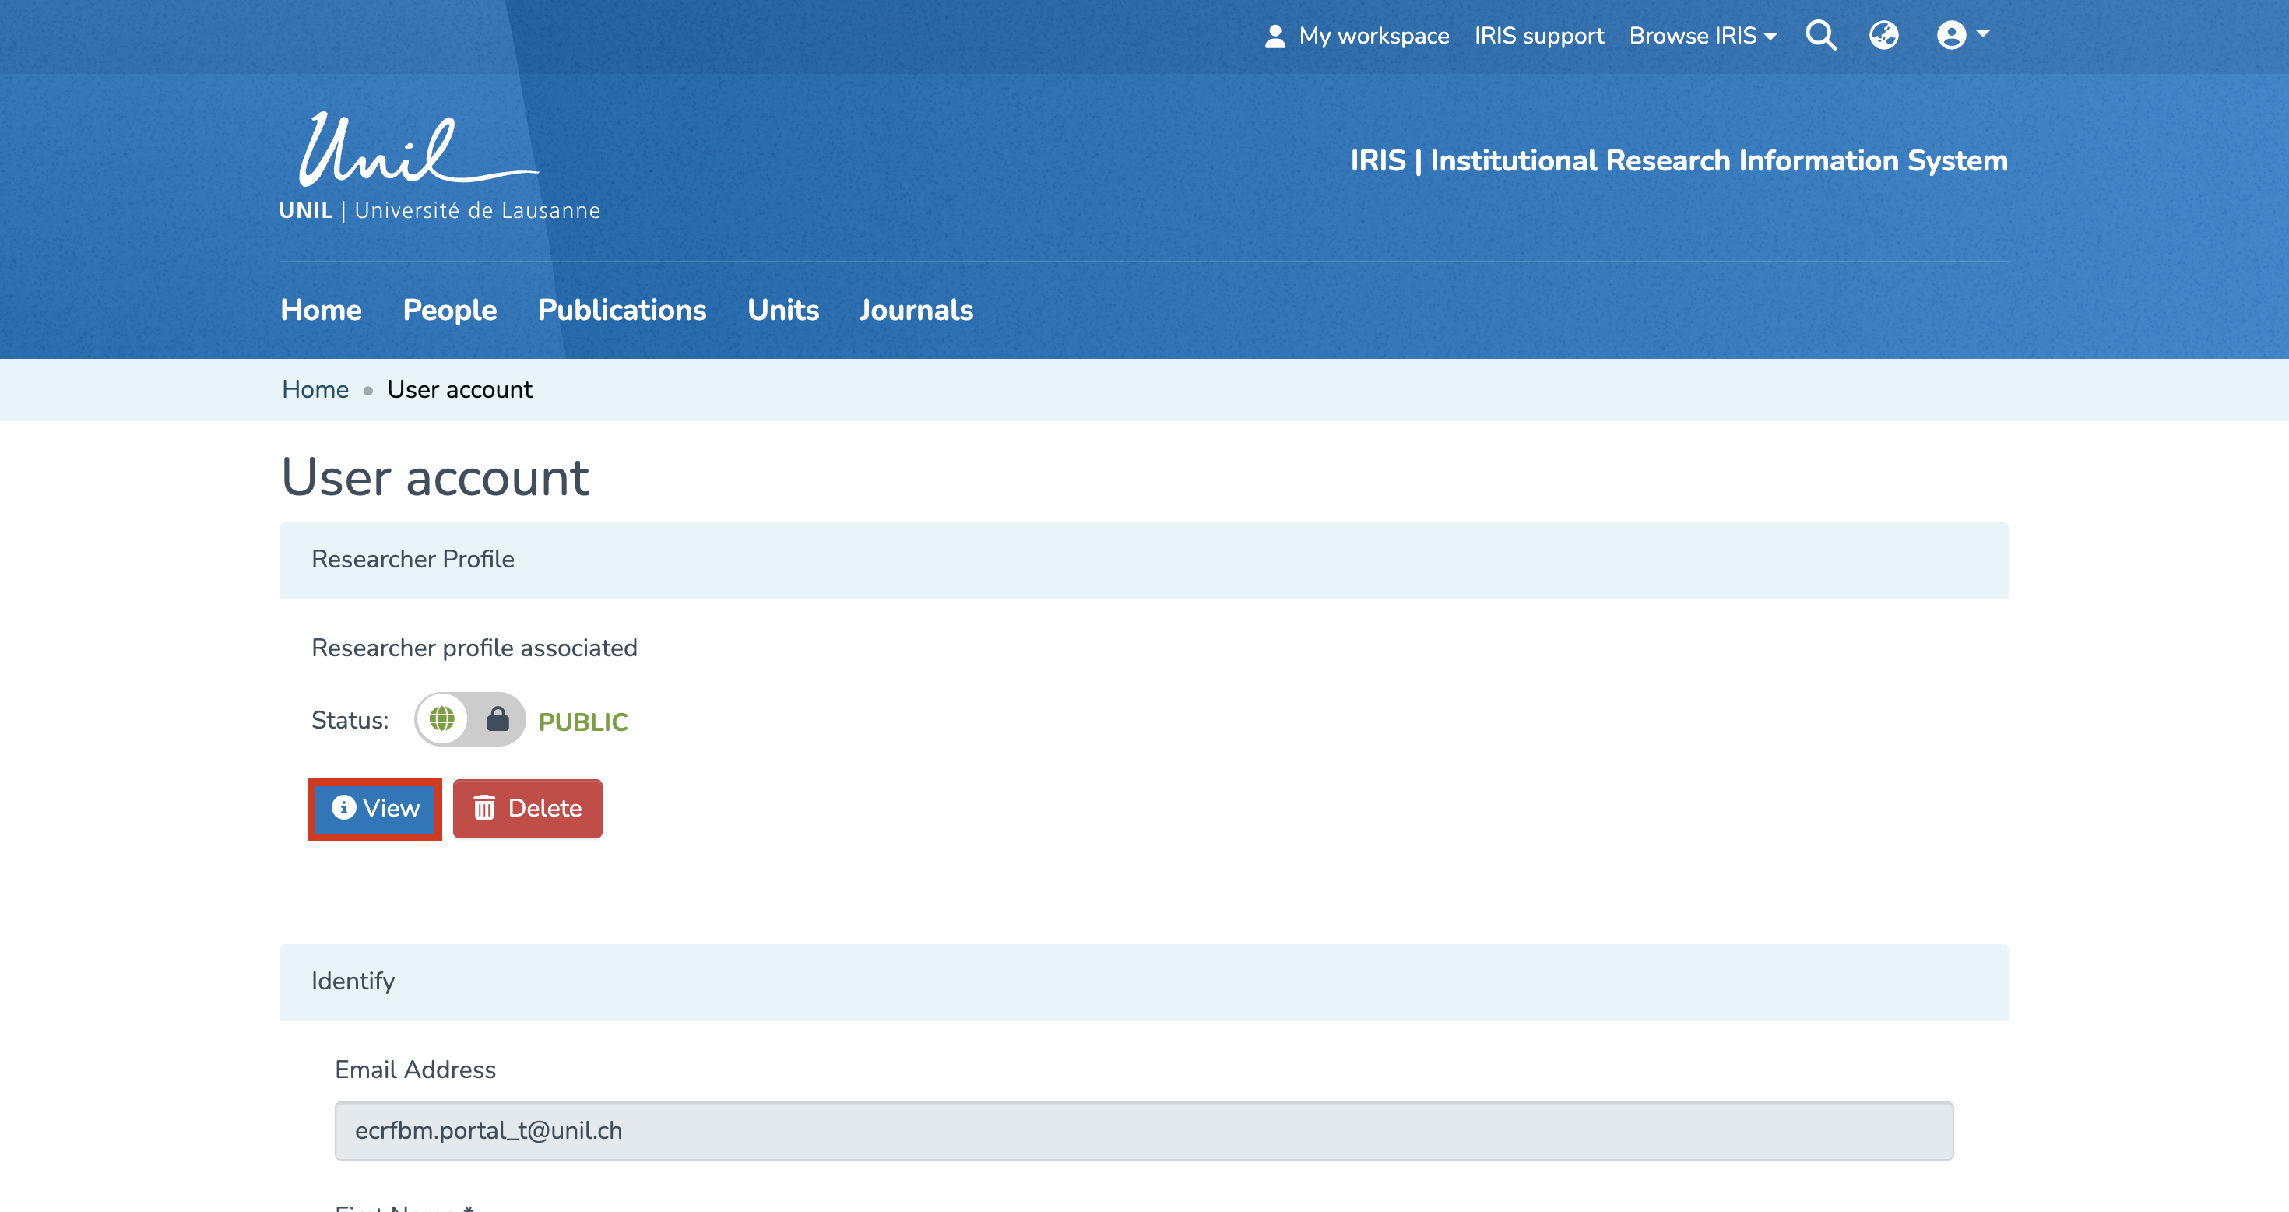
Task: Select the public globe toggle option
Action: [441, 718]
